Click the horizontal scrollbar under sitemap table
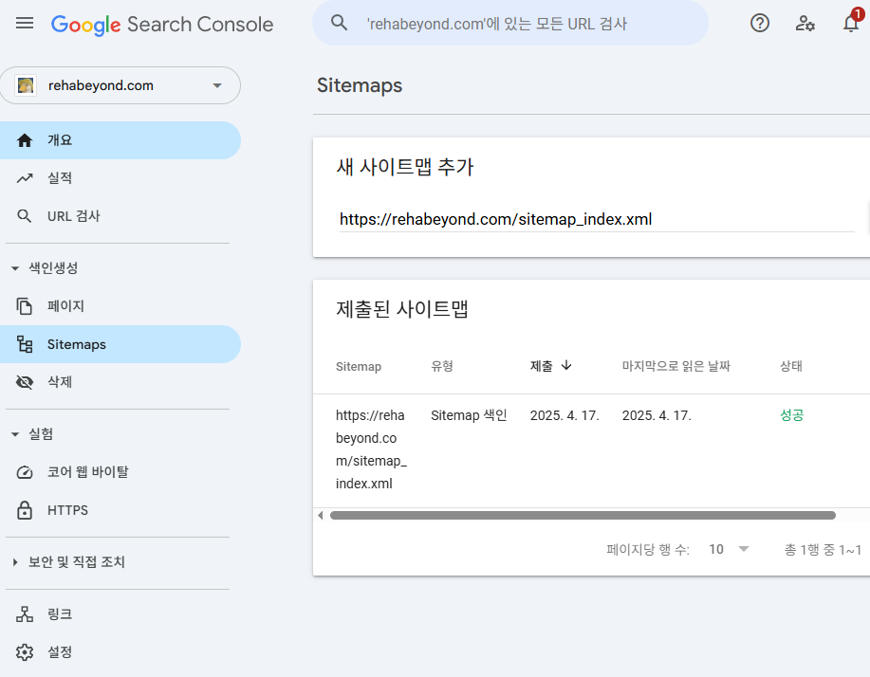Image resolution: width=870 pixels, height=677 pixels. (x=583, y=516)
